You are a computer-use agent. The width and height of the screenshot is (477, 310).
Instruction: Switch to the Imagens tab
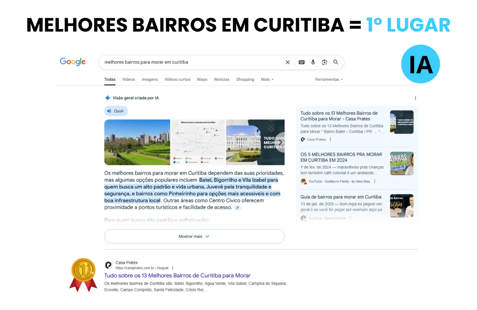[150, 79]
